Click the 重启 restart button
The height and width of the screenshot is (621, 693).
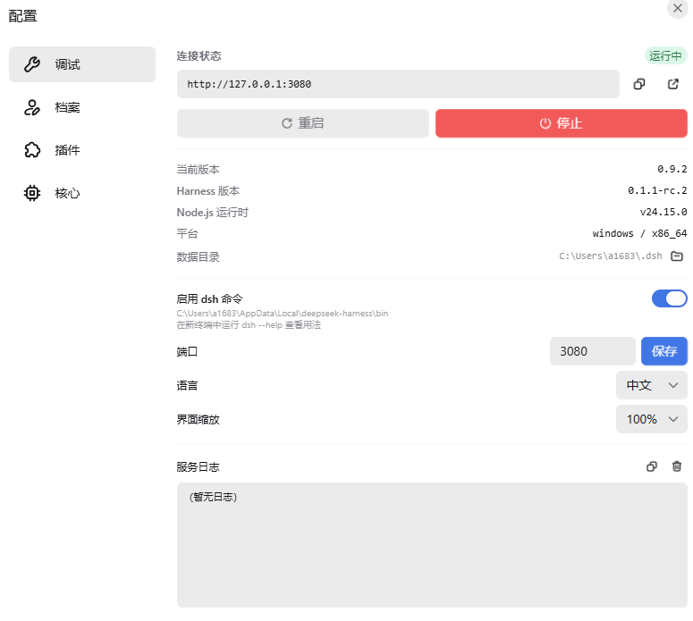click(x=303, y=123)
